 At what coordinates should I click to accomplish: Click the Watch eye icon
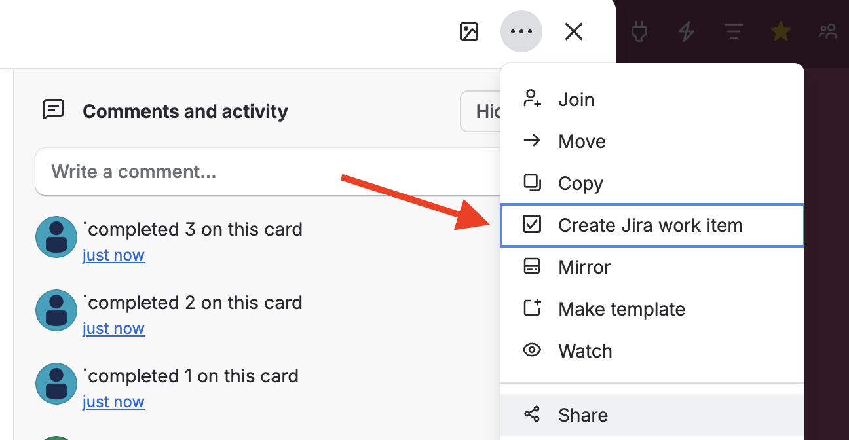532,350
